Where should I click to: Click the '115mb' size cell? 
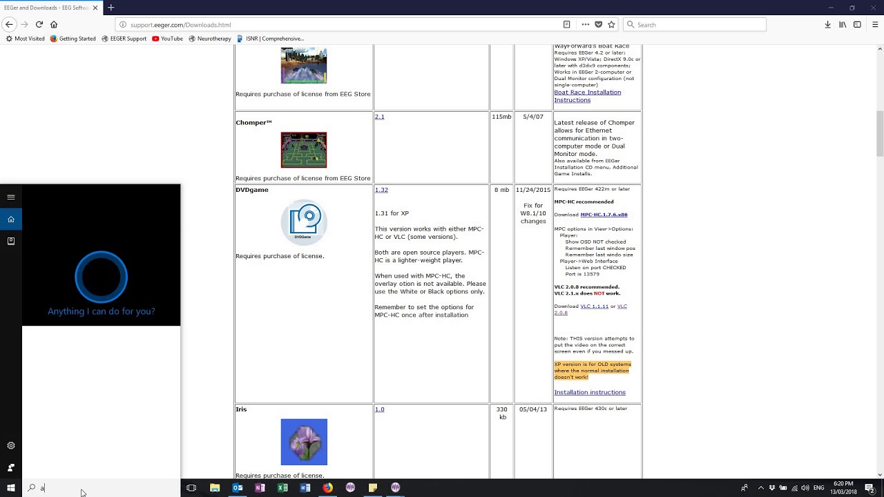point(501,117)
